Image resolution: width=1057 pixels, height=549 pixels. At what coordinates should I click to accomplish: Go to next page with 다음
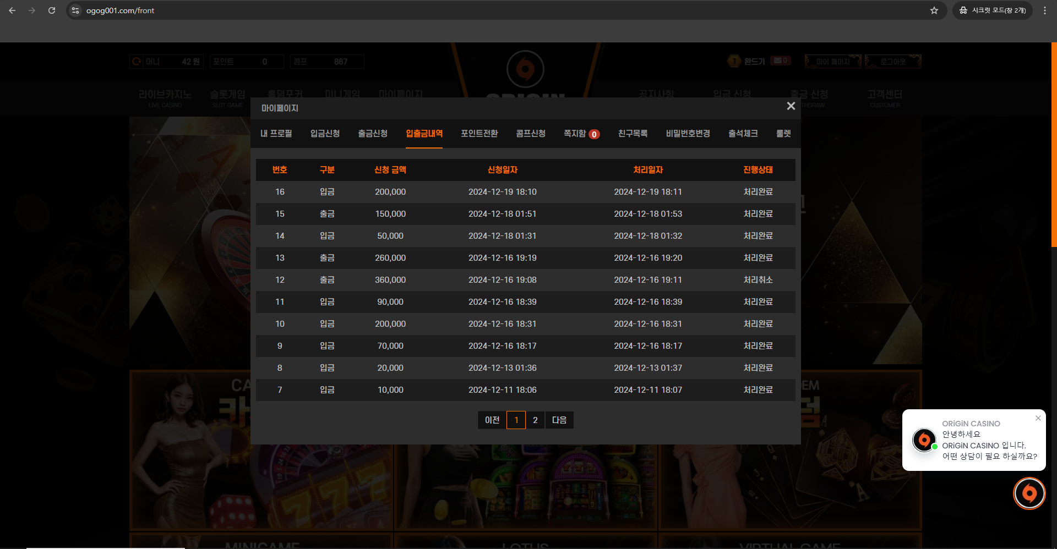tap(559, 420)
